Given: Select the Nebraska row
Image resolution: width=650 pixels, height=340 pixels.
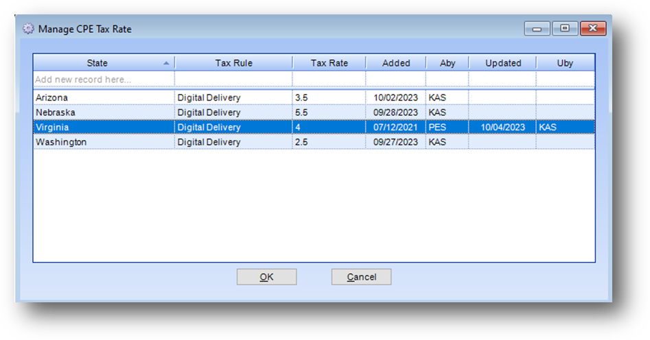Looking at the screenshot, I should (314, 112).
